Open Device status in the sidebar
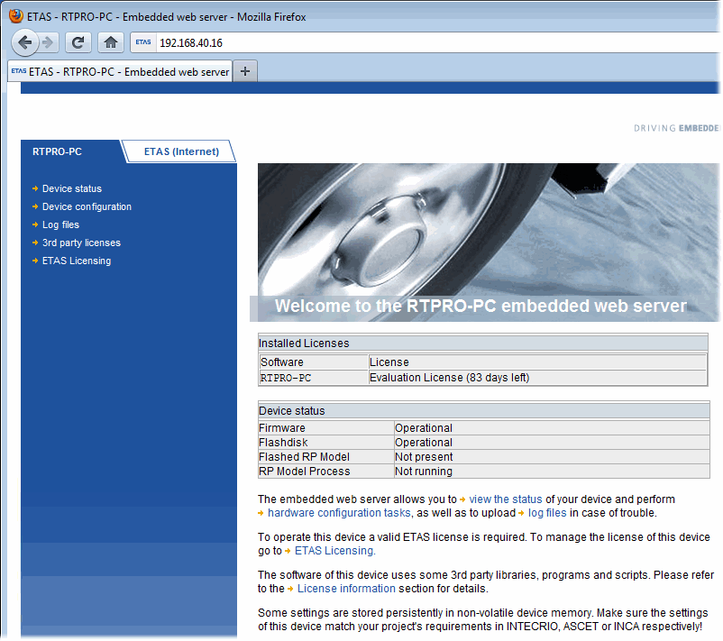 tap(72, 188)
